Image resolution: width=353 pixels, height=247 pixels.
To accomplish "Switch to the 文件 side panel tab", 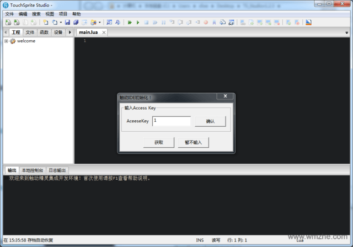I will [x=30, y=33].
